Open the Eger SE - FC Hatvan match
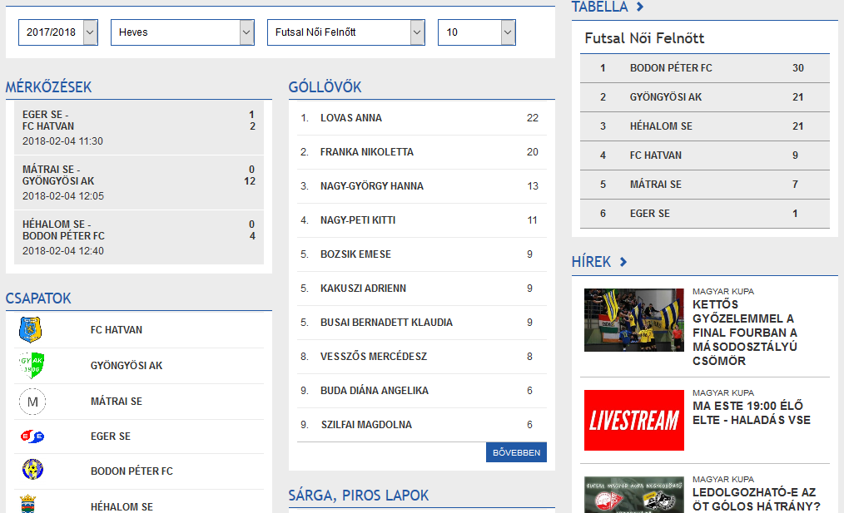 [x=139, y=127]
